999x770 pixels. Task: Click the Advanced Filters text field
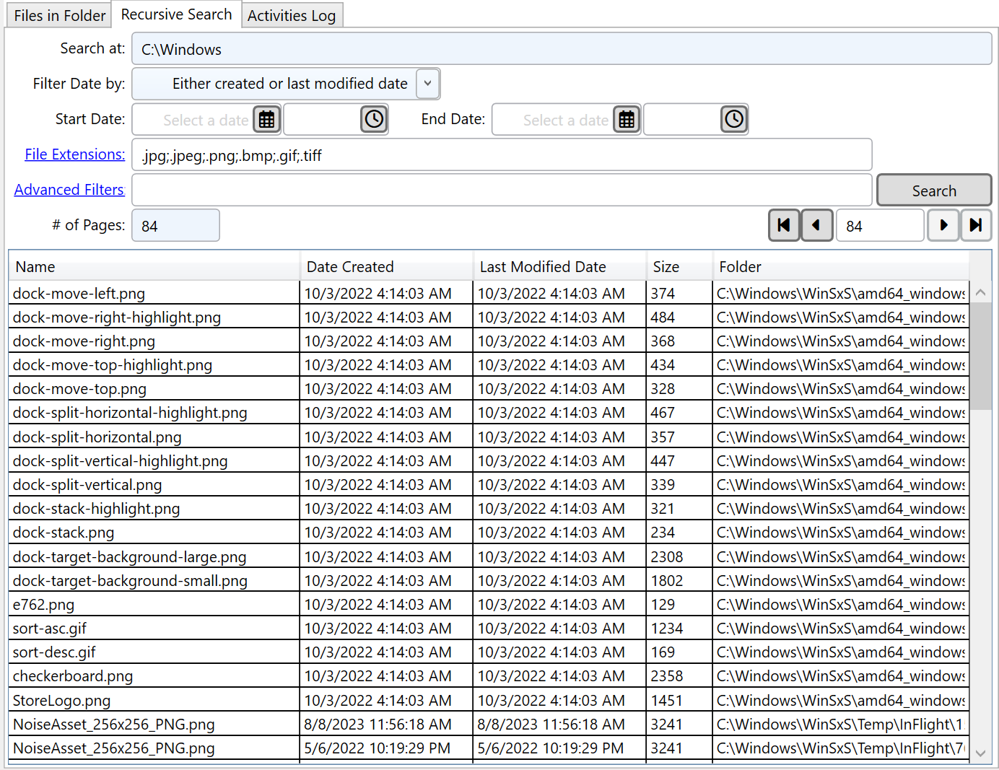(502, 191)
